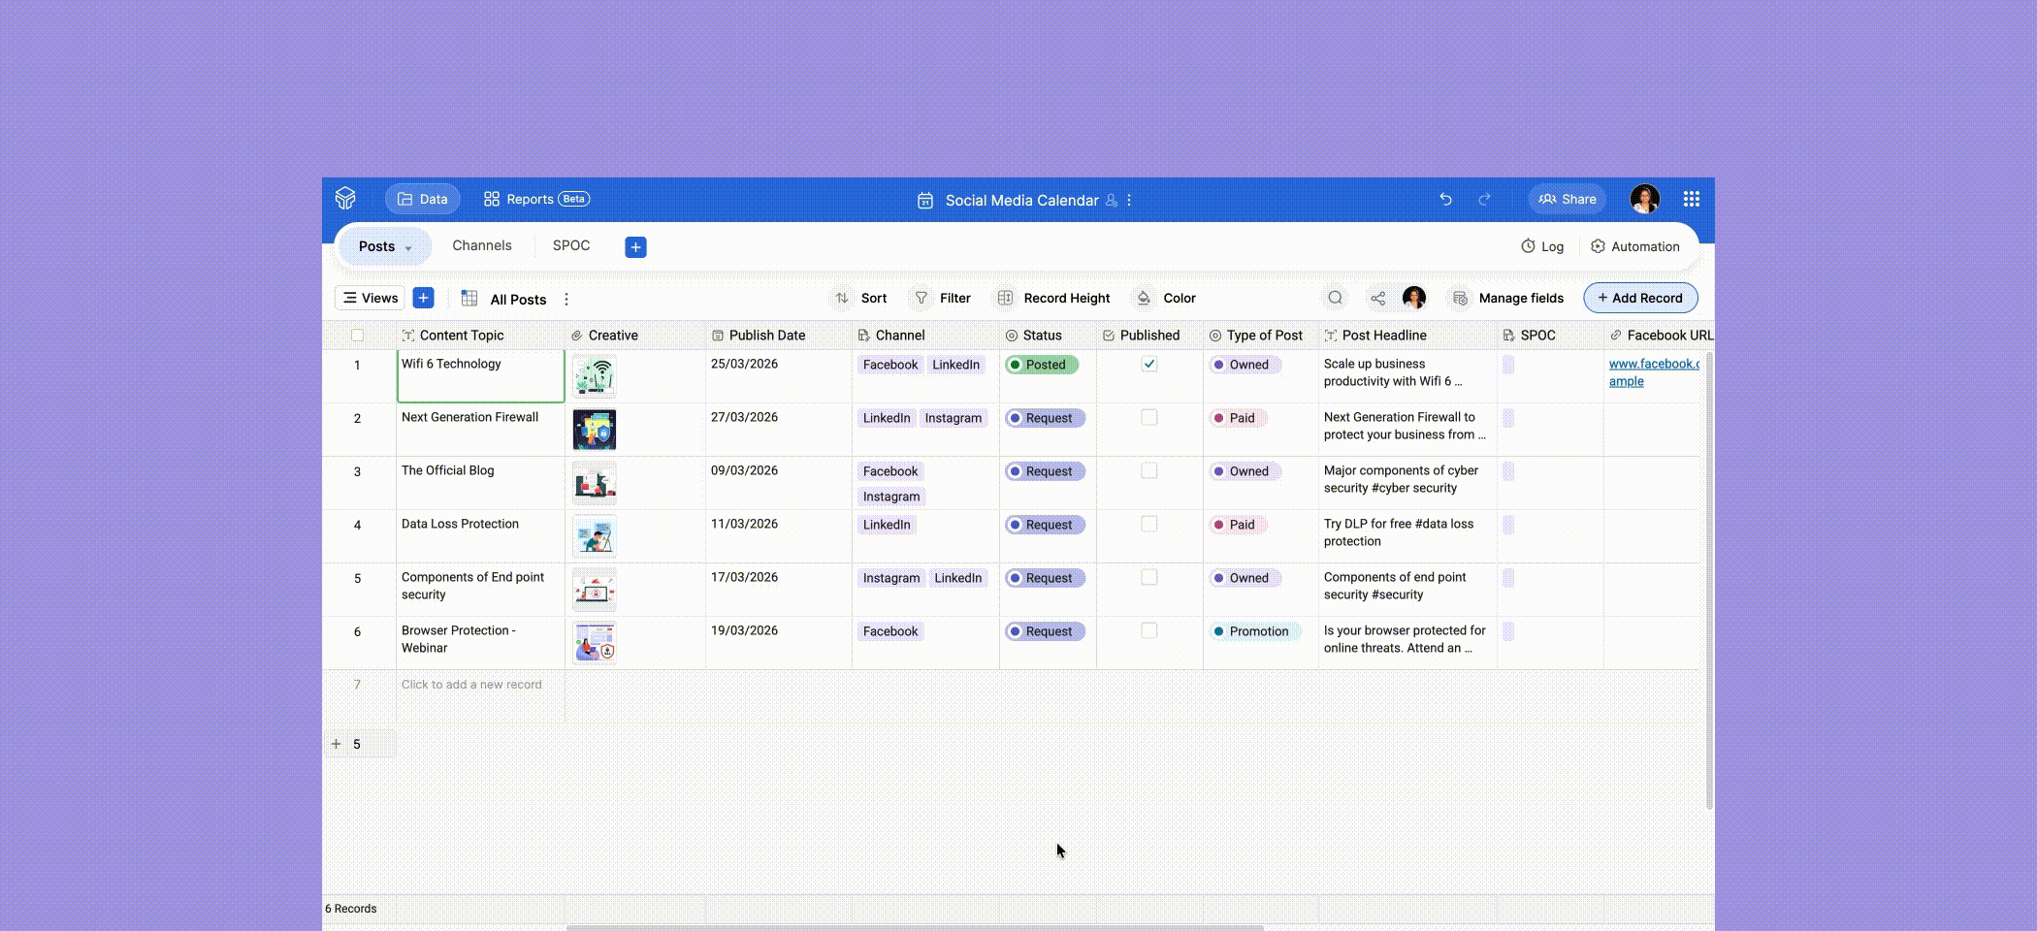
Task: Open the All Posts view options menu
Action: tap(566, 299)
